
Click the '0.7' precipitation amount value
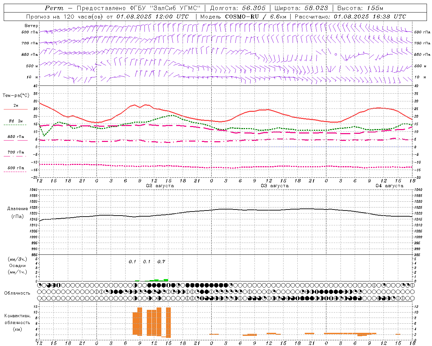[161, 262]
